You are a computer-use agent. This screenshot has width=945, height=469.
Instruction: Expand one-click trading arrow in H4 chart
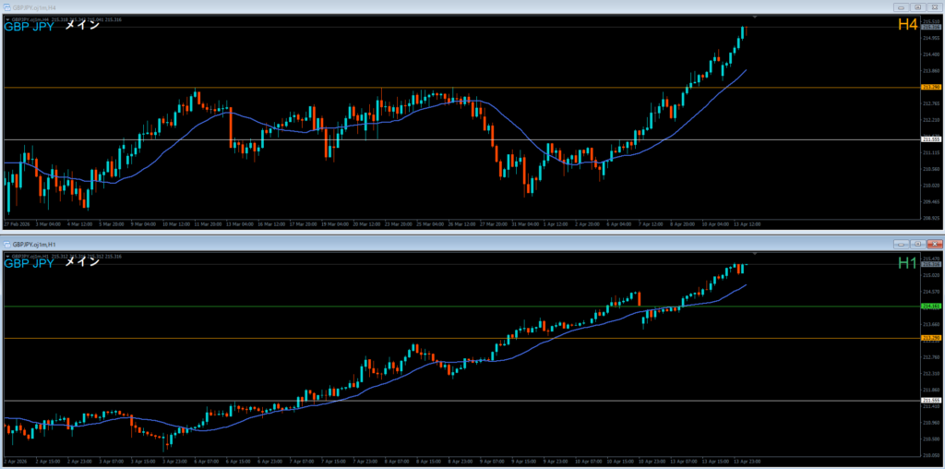pyautogui.click(x=6, y=18)
